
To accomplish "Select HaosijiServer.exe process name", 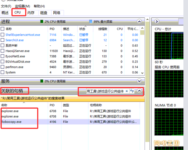I will pos(17,51).
